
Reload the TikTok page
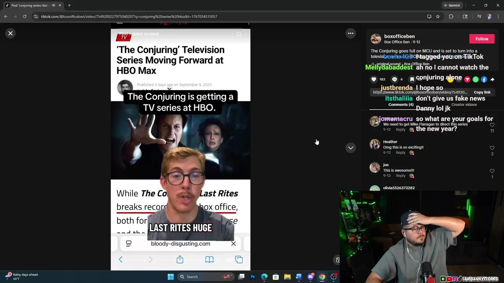(x=24, y=17)
